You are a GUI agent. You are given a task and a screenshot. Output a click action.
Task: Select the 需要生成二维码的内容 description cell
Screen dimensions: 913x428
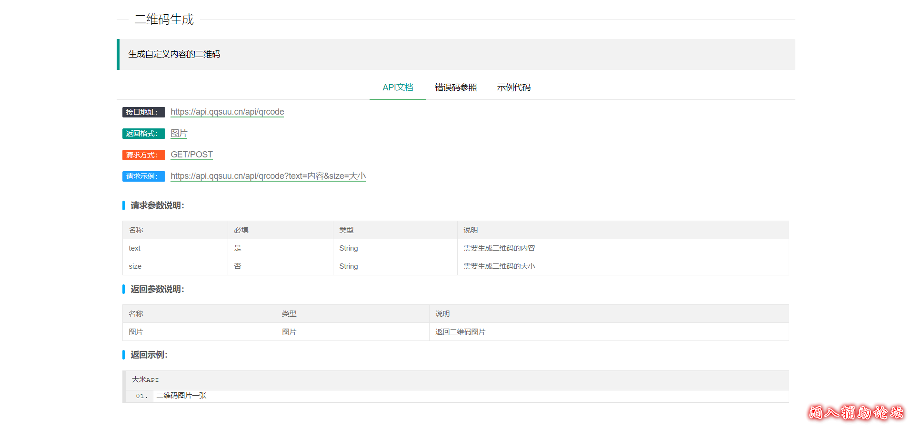(499, 248)
